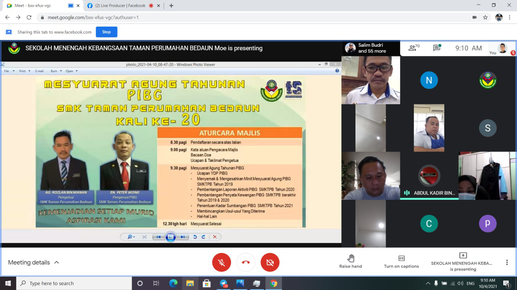Stop sharing this tab to Facebook
Screen dimensions: 517x290
coord(106,32)
